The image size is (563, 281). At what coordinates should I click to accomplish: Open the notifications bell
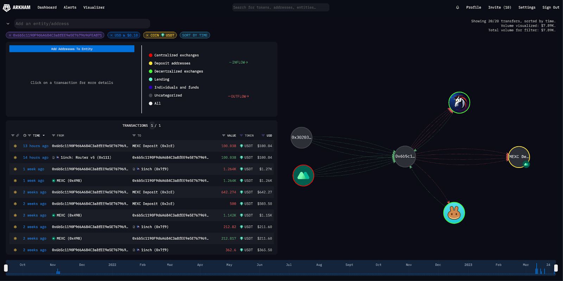[x=457, y=7]
